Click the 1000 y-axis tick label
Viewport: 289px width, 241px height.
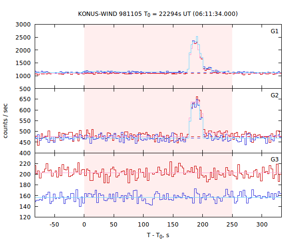tap(23, 76)
